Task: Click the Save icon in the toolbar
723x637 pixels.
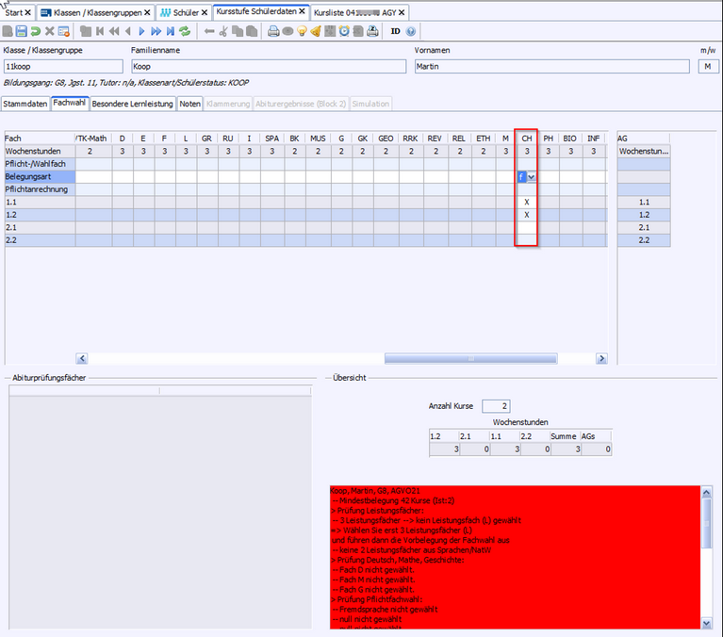Action: click(x=22, y=31)
